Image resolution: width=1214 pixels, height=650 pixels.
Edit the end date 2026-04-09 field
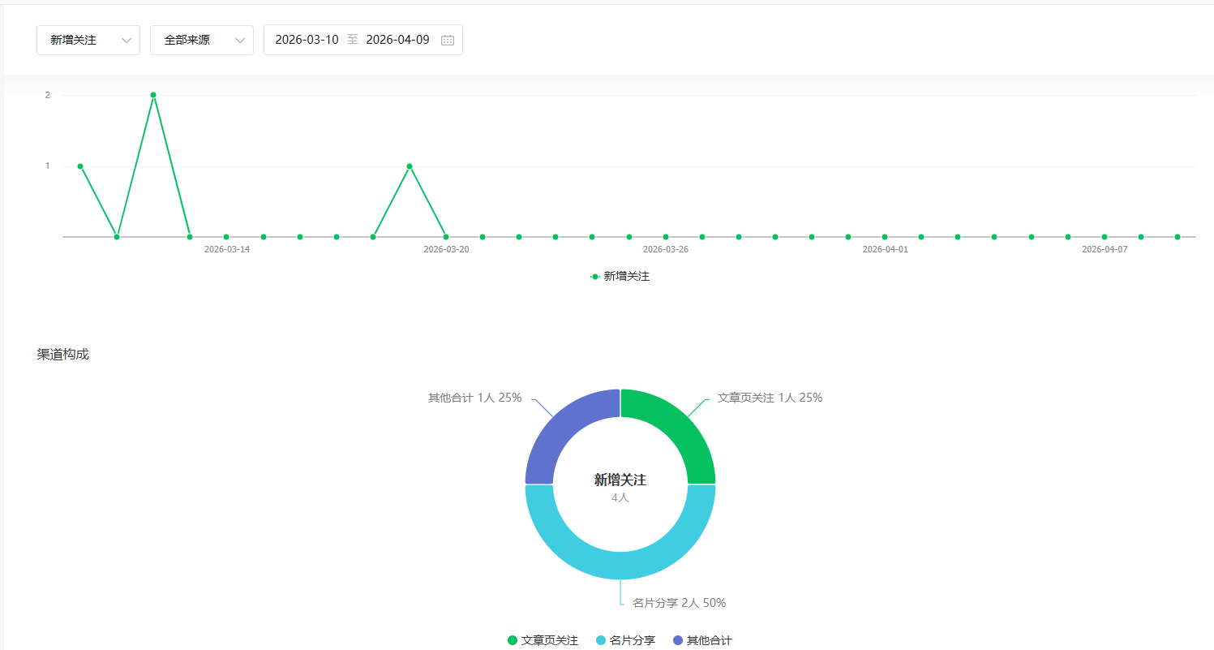(x=397, y=40)
